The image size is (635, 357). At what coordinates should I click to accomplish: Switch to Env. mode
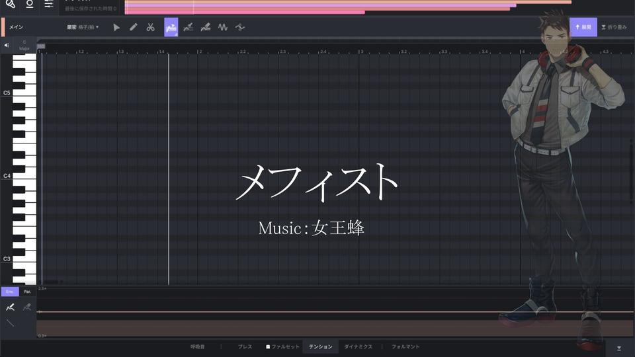tap(9, 292)
